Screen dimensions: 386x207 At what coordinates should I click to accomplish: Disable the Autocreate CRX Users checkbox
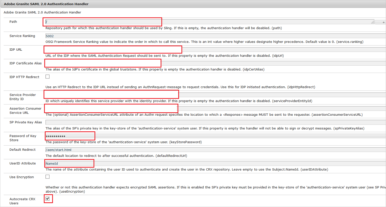[x=48, y=198]
